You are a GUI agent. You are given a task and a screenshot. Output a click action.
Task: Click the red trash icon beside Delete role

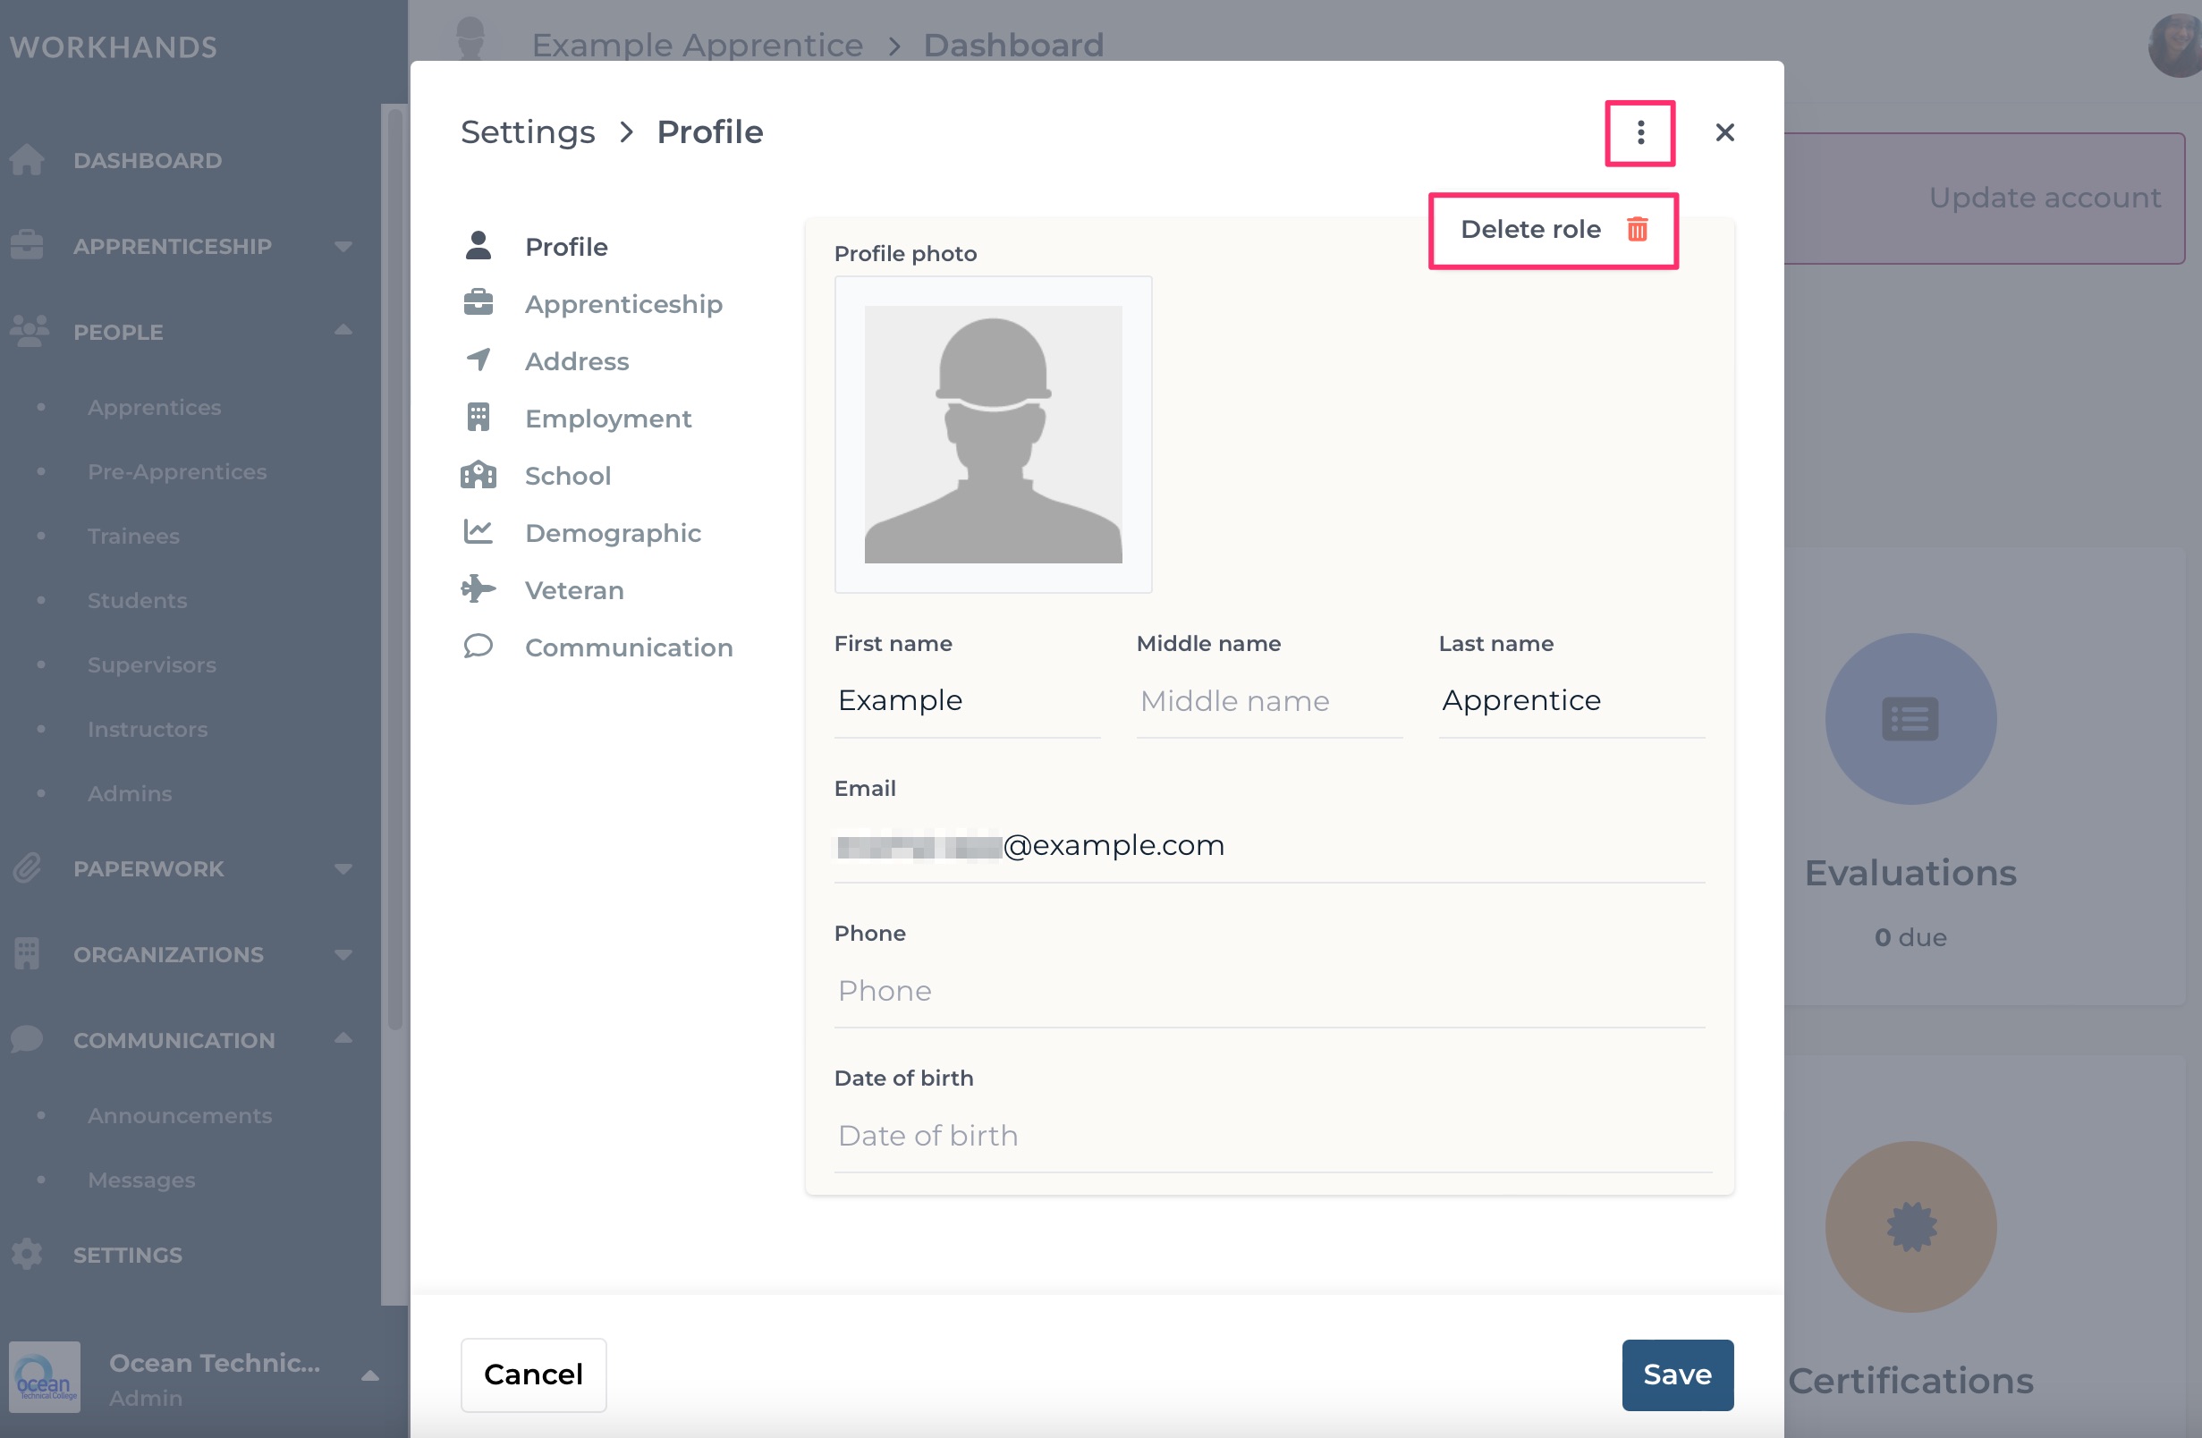(1637, 229)
